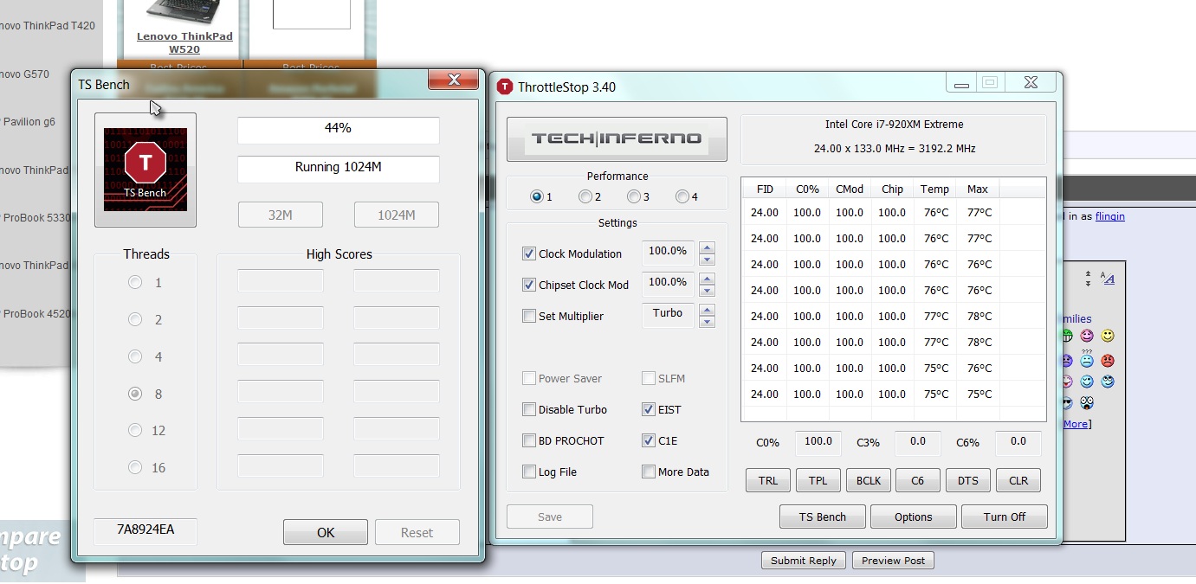Click the Clock Modulation 100.0% value field
The height and width of the screenshot is (584, 1196).
(x=668, y=253)
